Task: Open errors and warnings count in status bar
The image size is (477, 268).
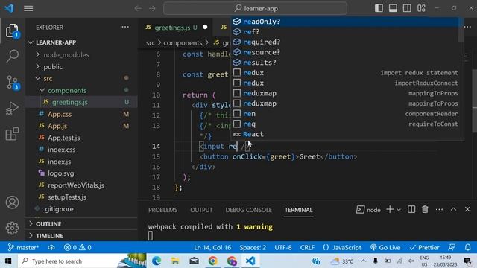Action: (x=78, y=247)
